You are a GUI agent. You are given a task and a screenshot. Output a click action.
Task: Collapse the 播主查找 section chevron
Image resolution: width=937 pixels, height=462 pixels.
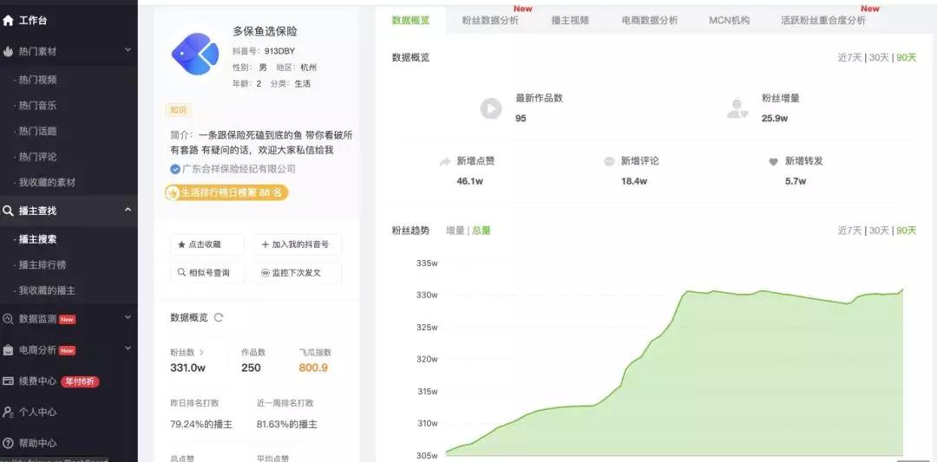click(x=128, y=210)
